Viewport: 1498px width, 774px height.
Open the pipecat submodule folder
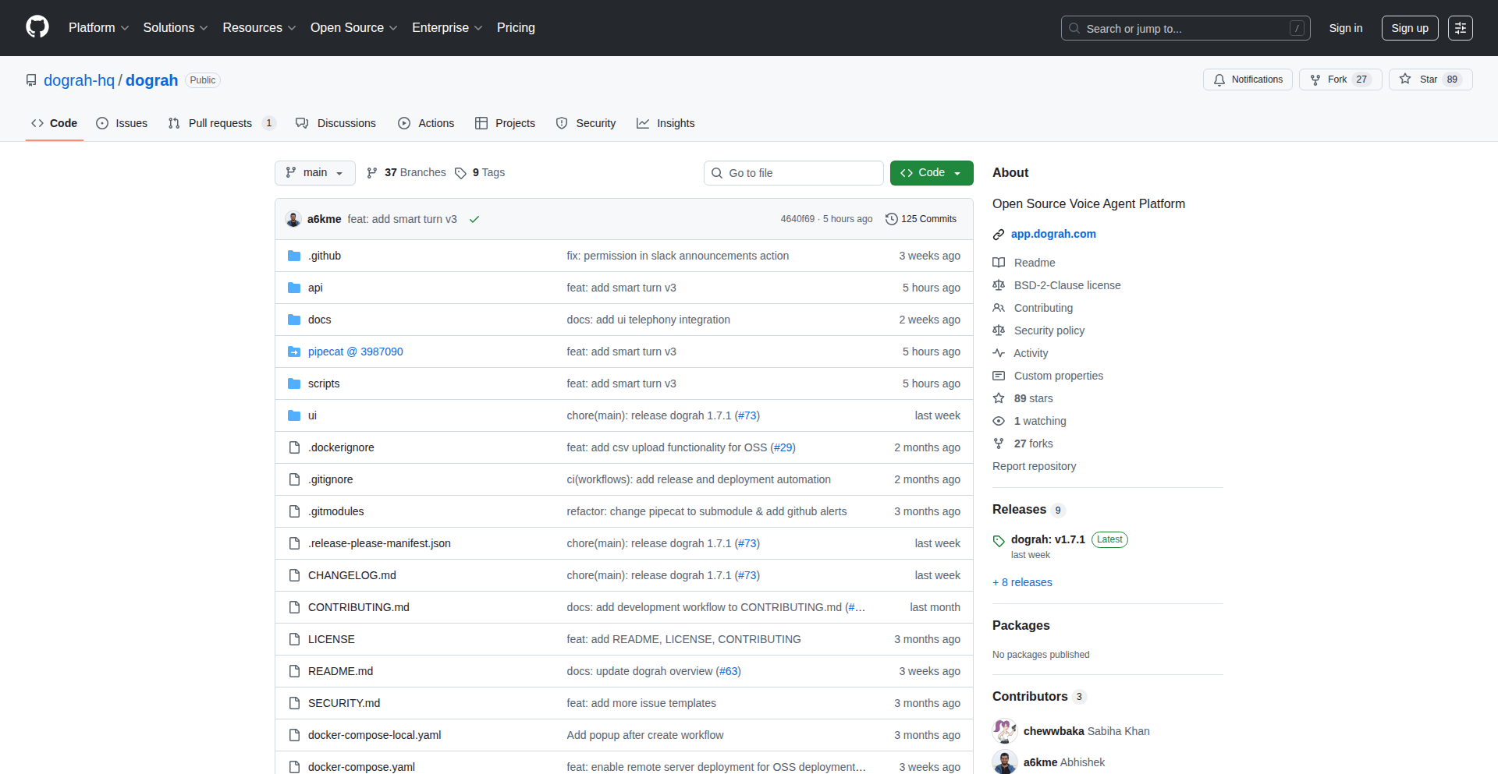click(x=355, y=352)
